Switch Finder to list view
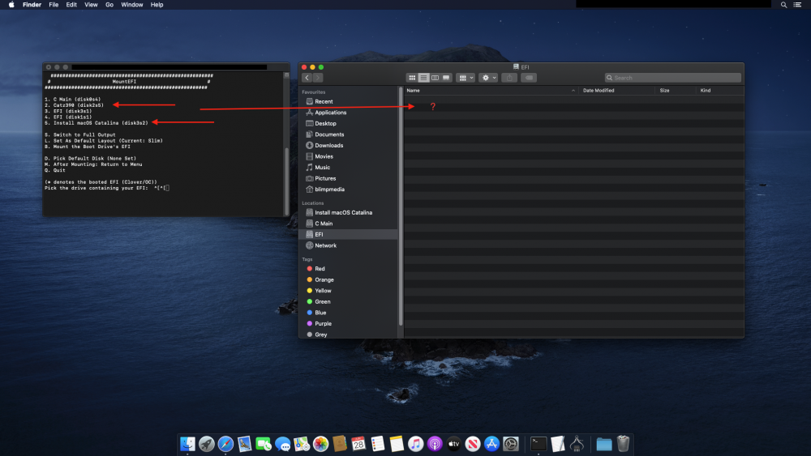Screen dimensions: 811x456 tap(423, 78)
